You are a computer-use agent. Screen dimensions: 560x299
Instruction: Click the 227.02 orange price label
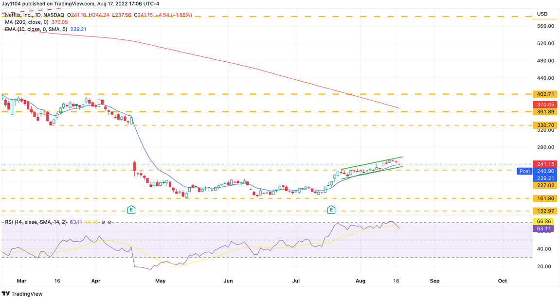545,186
